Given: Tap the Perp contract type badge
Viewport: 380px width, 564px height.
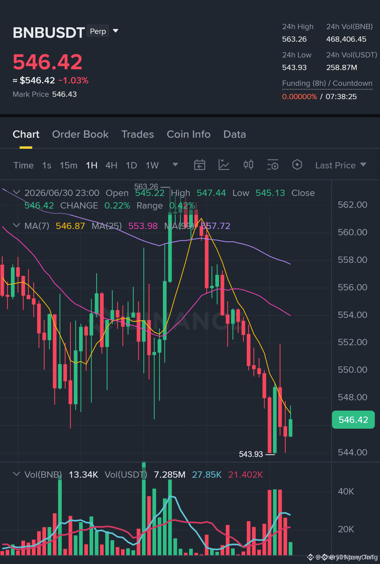Looking at the screenshot, I should point(98,31).
